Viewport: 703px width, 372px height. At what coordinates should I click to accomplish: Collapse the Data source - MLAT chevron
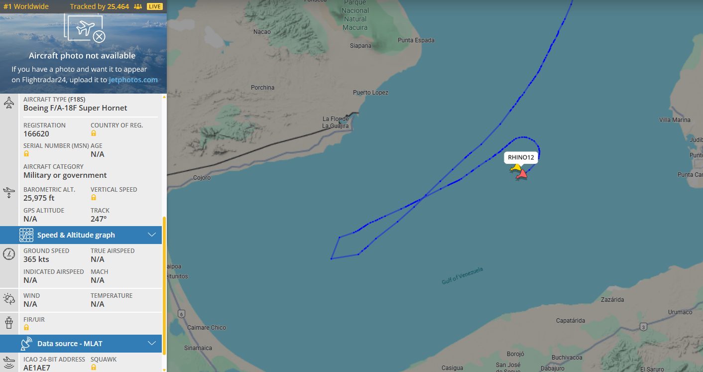tap(152, 344)
